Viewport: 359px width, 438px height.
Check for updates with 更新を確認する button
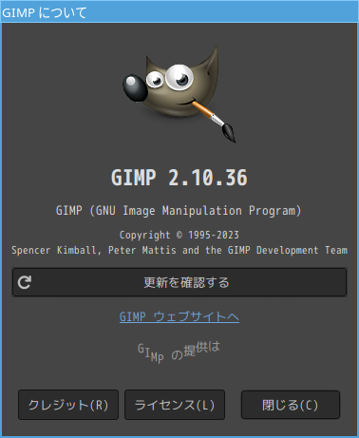point(179,282)
